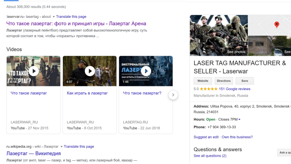
Task: Play the 'Как играть в лазертаг' video thumbnail
Action: point(89,71)
